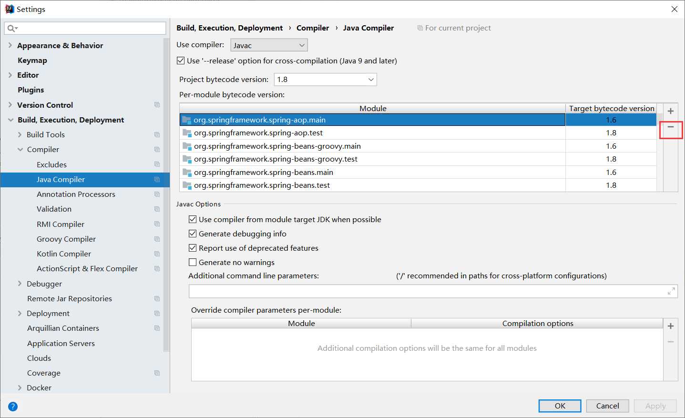Screen dimensions: 685x418
Task: Click the add module bytecode version plus icon
Action: click(x=671, y=111)
